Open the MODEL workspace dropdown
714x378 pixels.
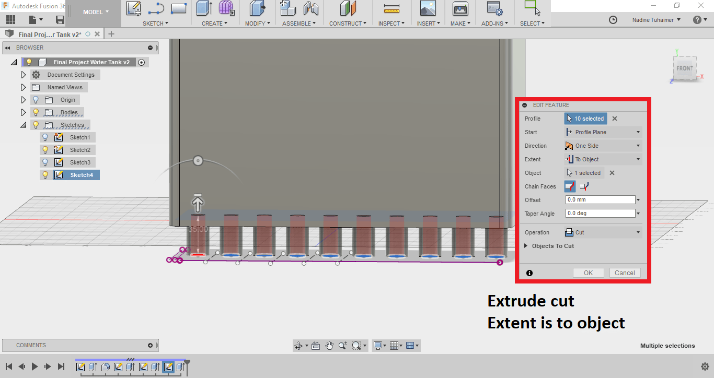click(x=96, y=12)
